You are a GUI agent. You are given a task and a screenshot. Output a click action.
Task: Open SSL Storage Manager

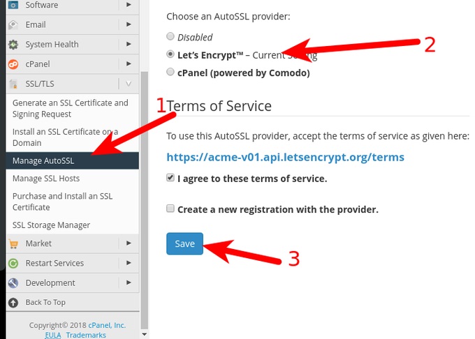click(51, 225)
